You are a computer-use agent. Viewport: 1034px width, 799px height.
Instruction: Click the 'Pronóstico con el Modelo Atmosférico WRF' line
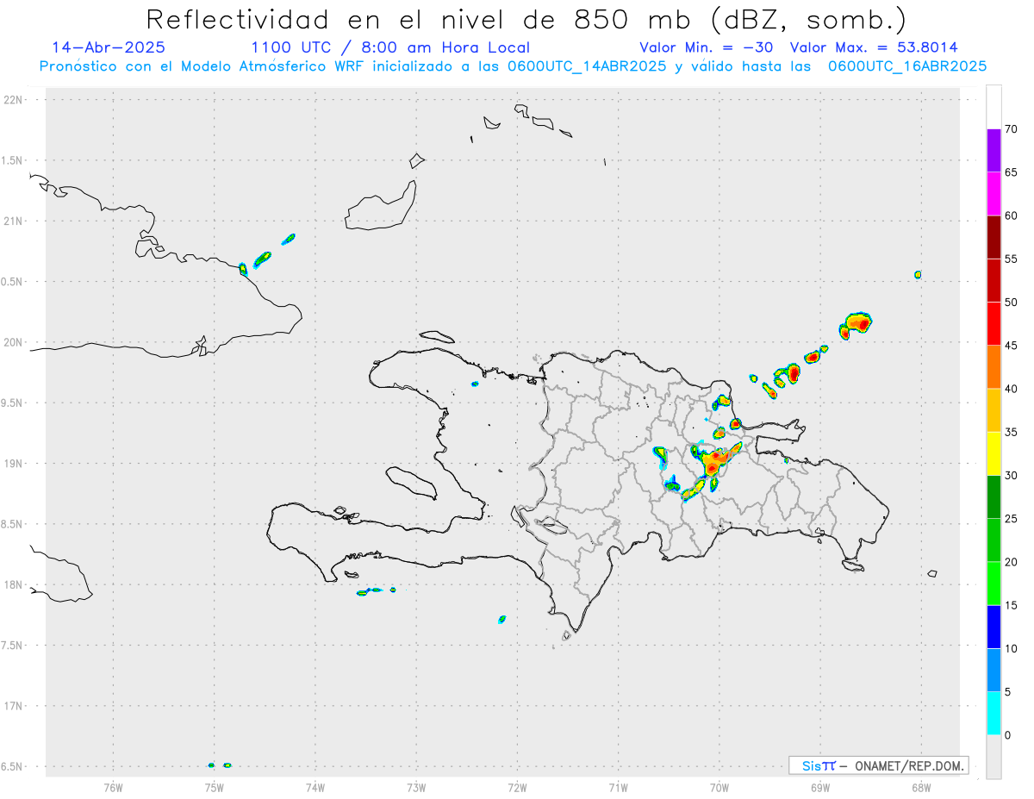[513, 66]
